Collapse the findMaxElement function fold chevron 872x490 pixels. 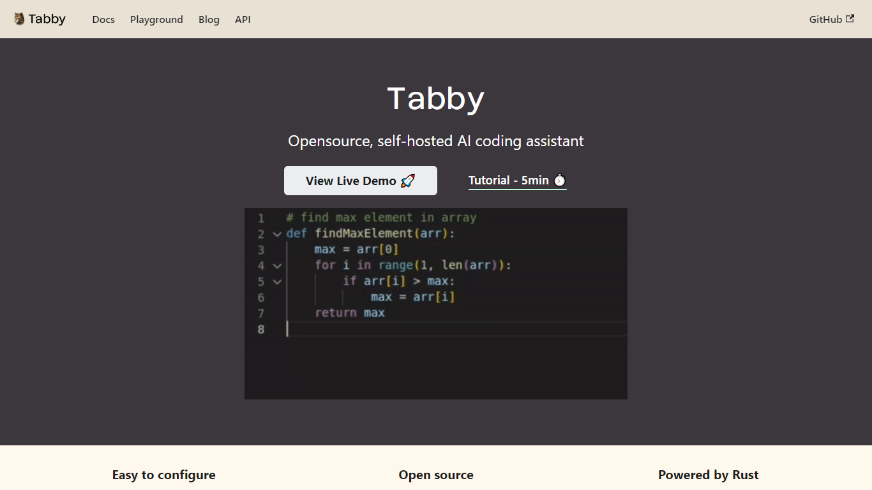[277, 234]
